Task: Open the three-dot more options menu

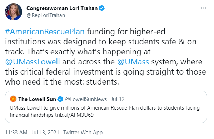Action: (x=204, y=8)
